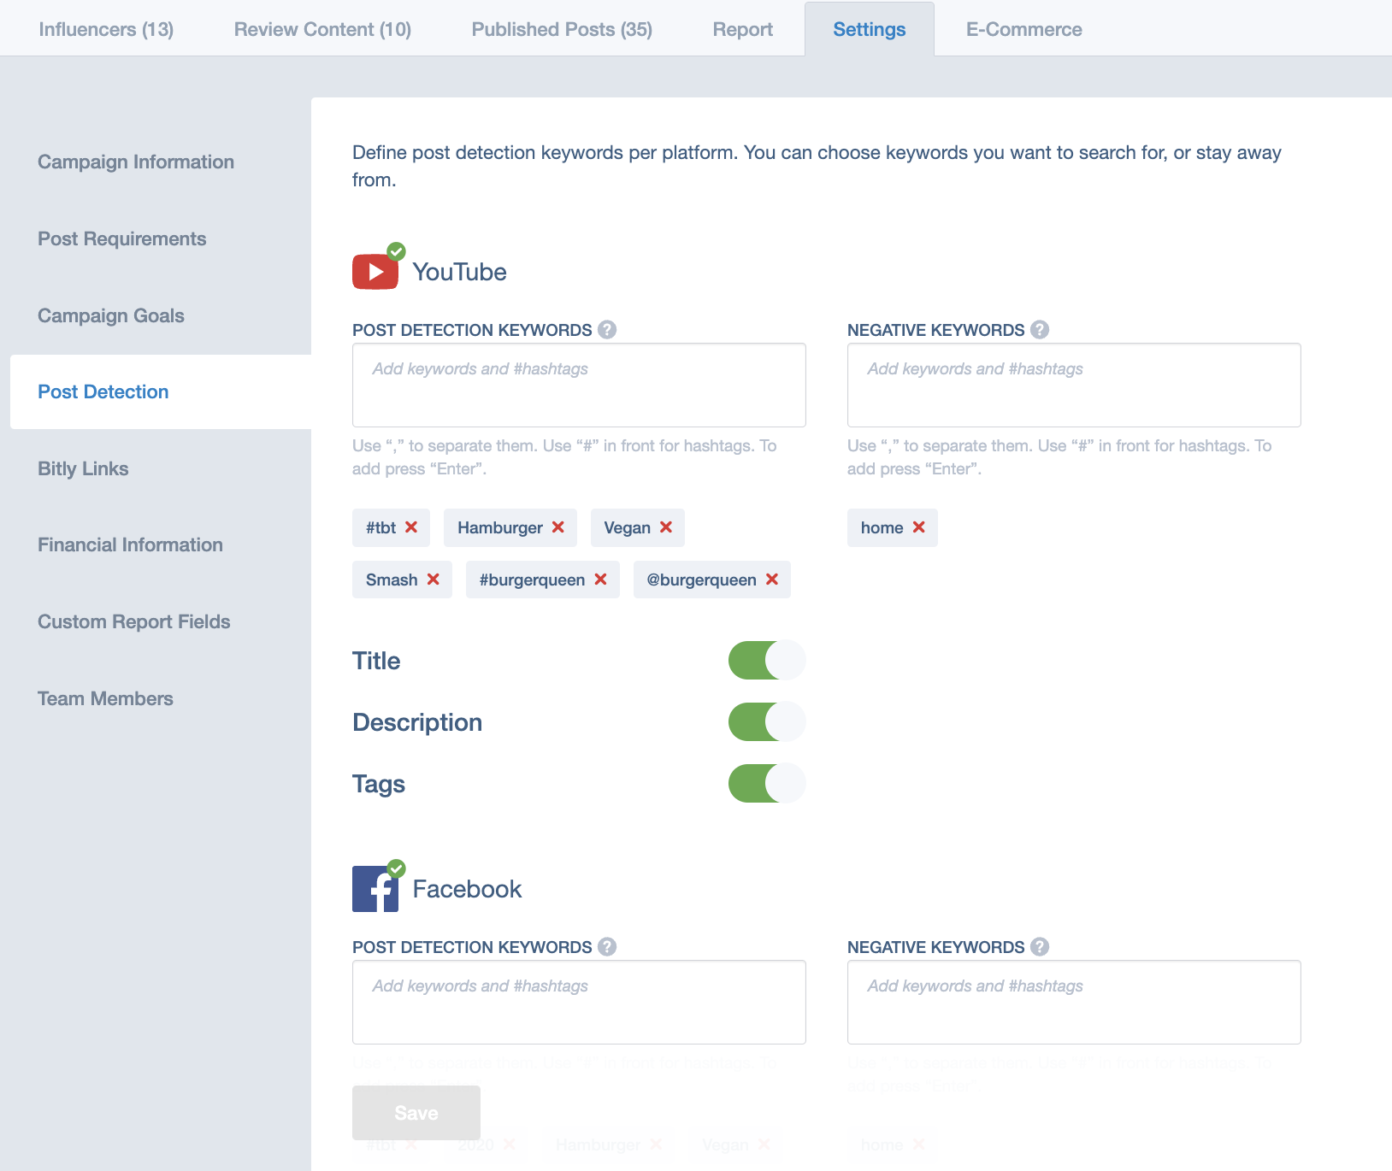Delete the @burgerqueen mention tag
1392x1171 pixels.
tap(772, 580)
